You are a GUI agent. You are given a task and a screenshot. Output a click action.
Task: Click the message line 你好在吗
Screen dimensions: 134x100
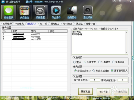[77, 32]
